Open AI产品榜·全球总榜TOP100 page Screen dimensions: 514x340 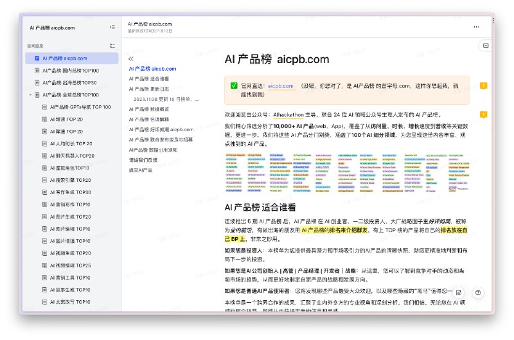click(x=72, y=94)
